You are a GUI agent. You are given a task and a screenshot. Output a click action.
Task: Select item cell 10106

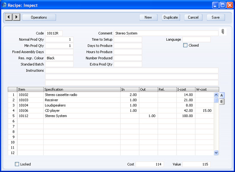pyautogui.click(x=30, y=111)
